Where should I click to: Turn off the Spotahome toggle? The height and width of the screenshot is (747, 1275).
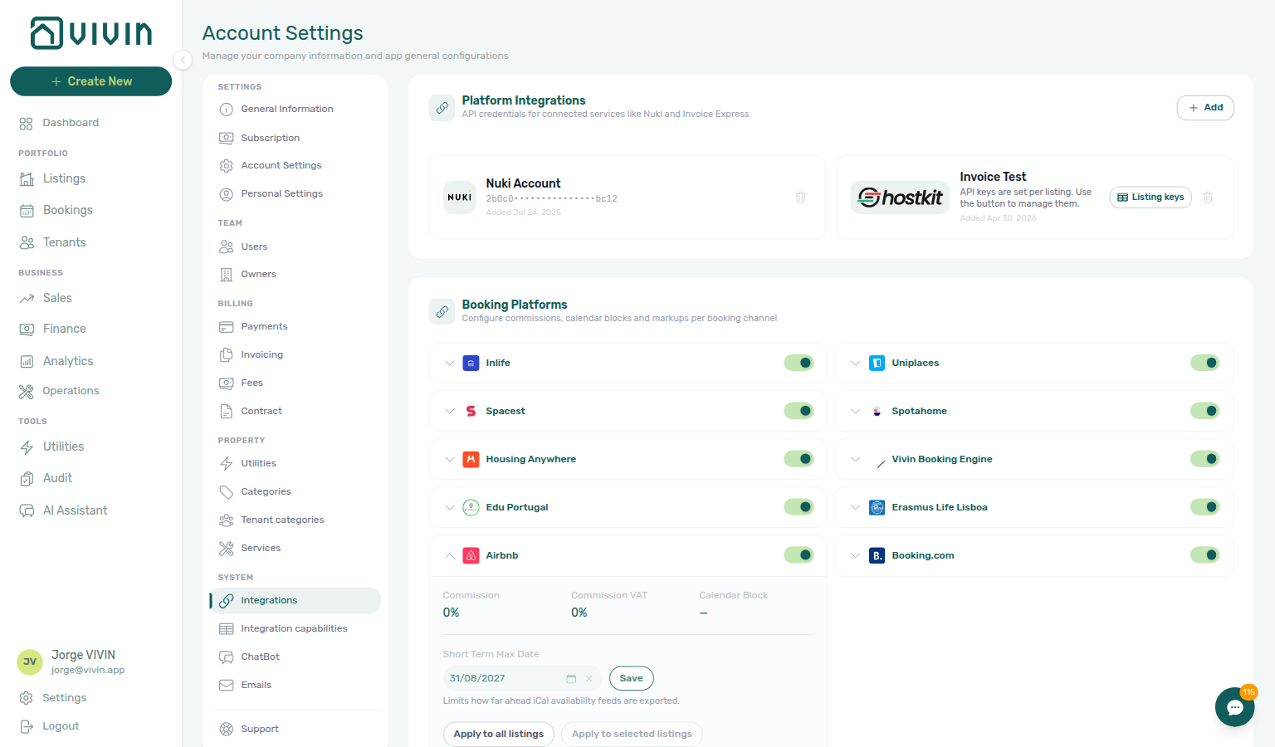(x=1204, y=411)
